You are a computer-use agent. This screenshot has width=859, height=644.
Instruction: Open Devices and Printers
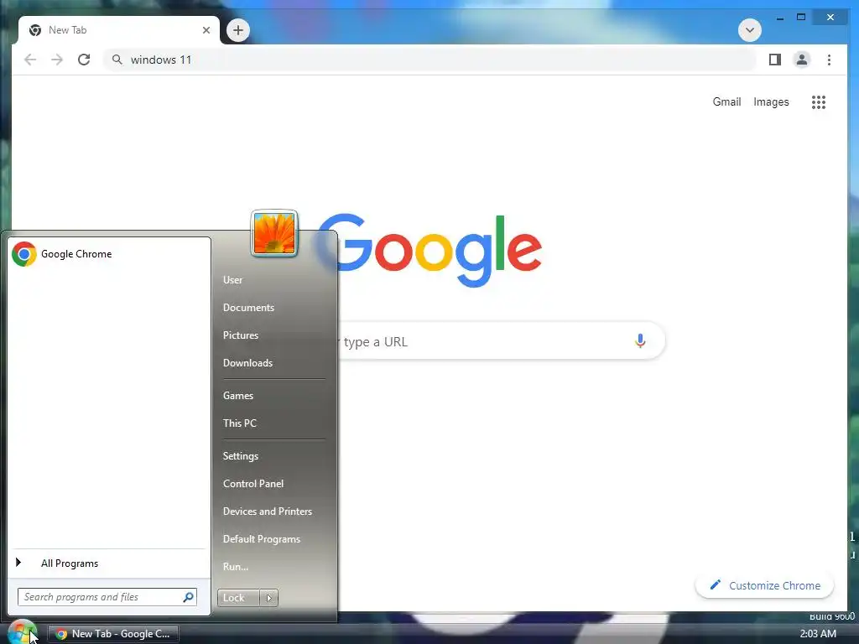[268, 512]
